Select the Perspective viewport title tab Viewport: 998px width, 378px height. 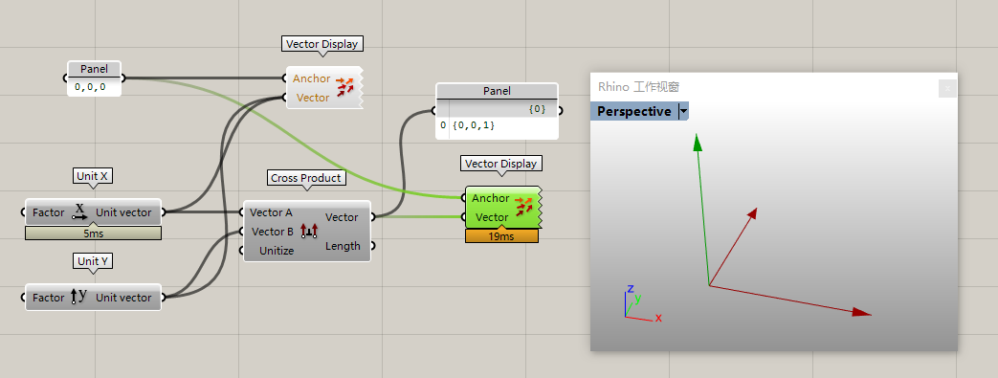click(x=634, y=111)
